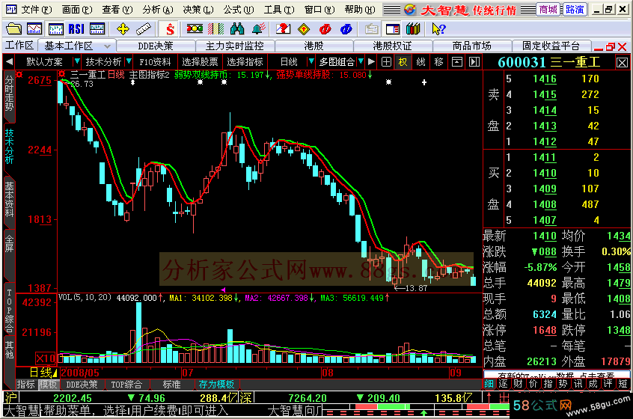Switch to the 港股权证 workspace tab
Screen dimensions: 633x419
[x=392, y=46]
